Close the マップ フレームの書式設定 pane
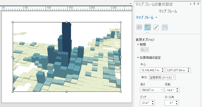 pos(198,4)
